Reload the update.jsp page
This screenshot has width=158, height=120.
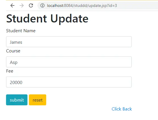click(x=31, y=5)
